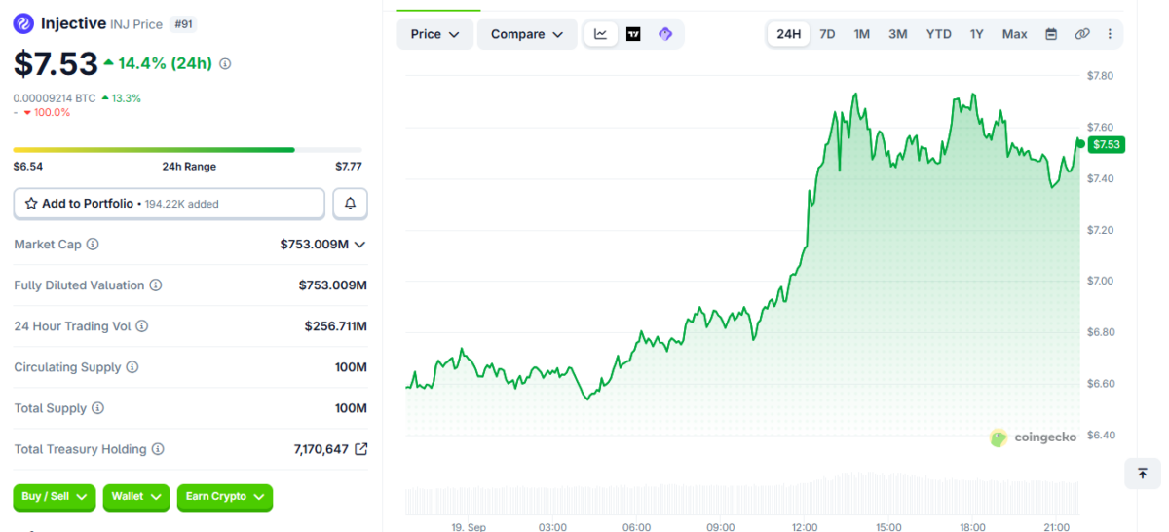The width and height of the screenshot is (1169, 532).
Task: Click the 19. Sep date axis label
Action: [469, 527]
